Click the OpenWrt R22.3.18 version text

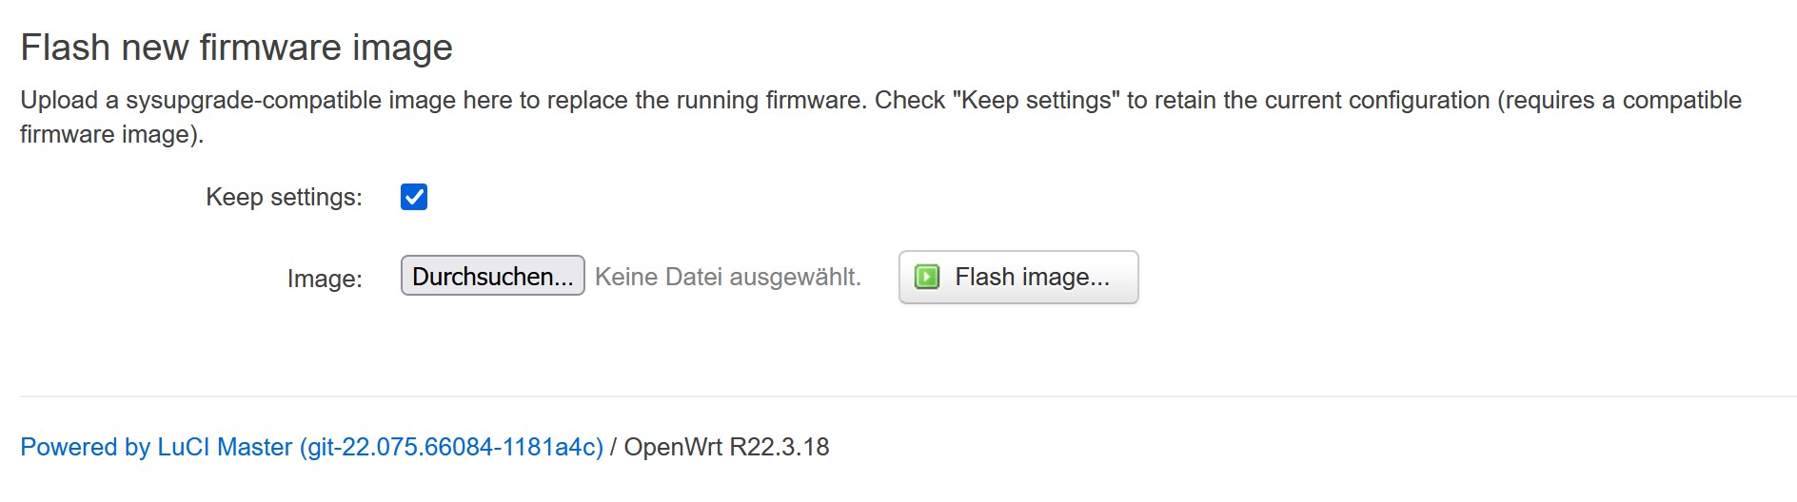pos(726,447)
